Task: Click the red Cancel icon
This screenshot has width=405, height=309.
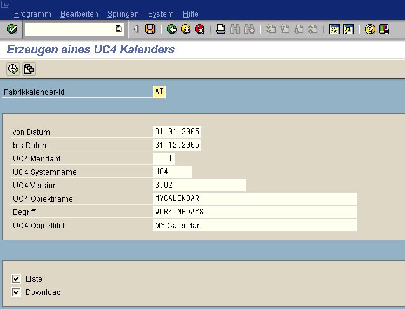Action: click(x=200, y=29)
